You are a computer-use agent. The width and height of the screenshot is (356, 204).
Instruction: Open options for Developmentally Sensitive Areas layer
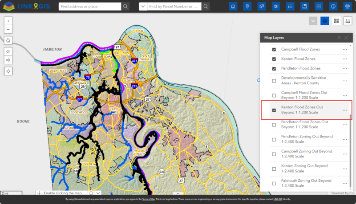[x=344, y=81]
